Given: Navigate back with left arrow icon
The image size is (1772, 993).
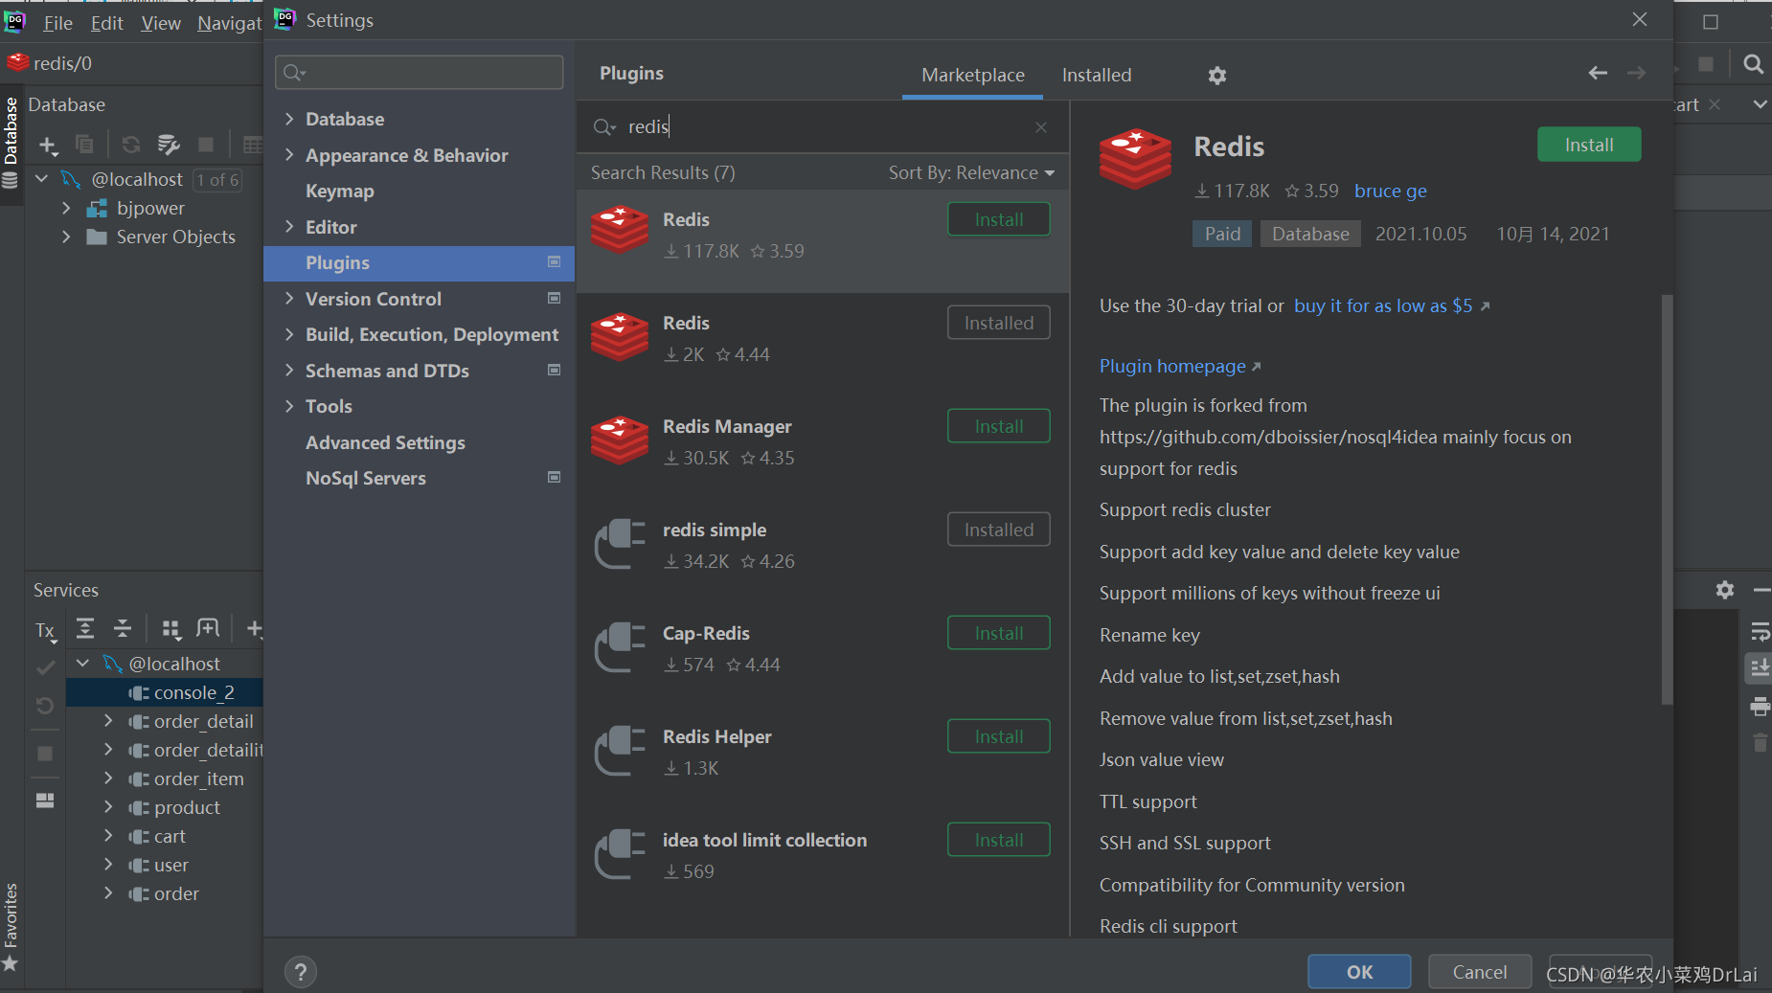Looking at the screenshot, I should (1598, 73).
